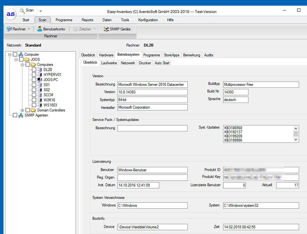This screenshot has width=307, height=234.
Task: Tick the JOOS-PC checkbox
Action: [34, 80]
